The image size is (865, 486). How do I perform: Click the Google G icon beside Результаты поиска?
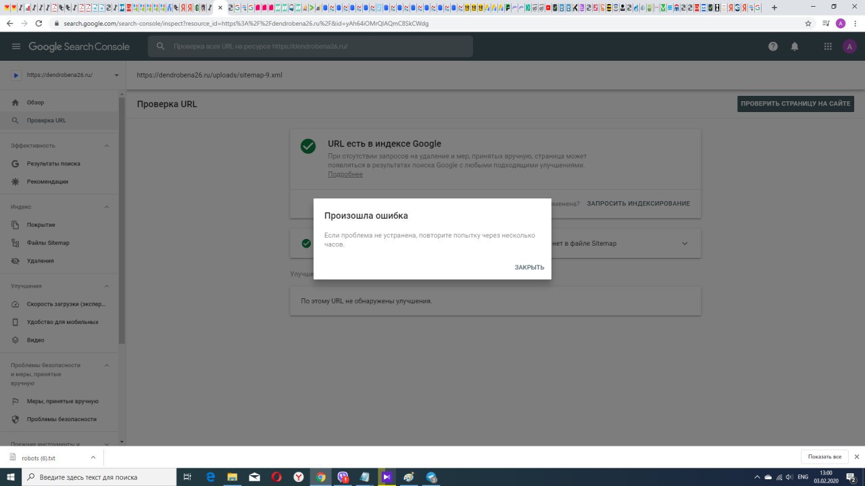[15, 163]
